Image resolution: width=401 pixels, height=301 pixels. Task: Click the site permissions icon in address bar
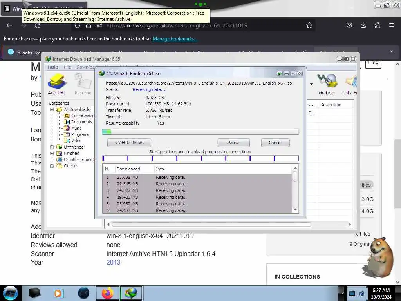(x=99, y=25)
